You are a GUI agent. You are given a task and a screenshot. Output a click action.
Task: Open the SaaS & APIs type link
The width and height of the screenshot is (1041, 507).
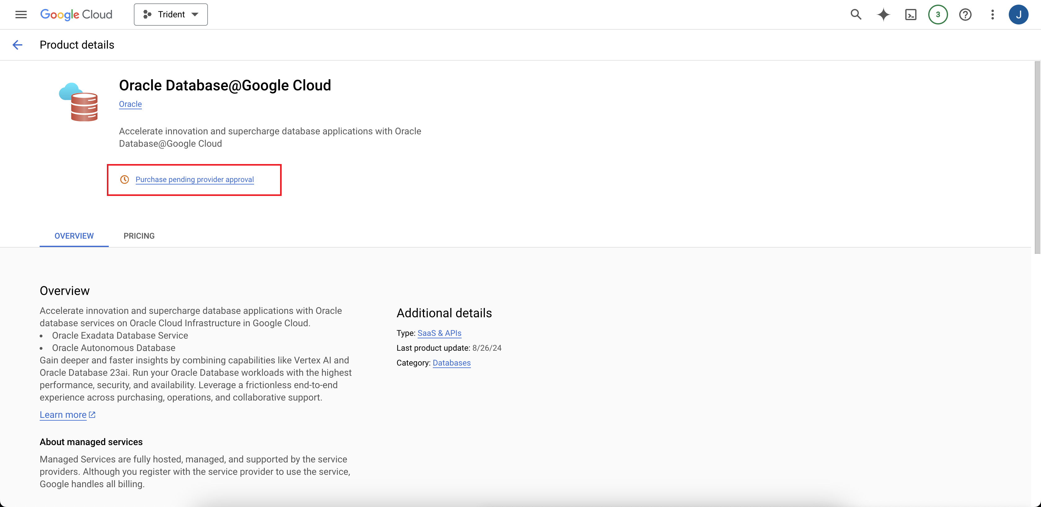click(439, 333)
